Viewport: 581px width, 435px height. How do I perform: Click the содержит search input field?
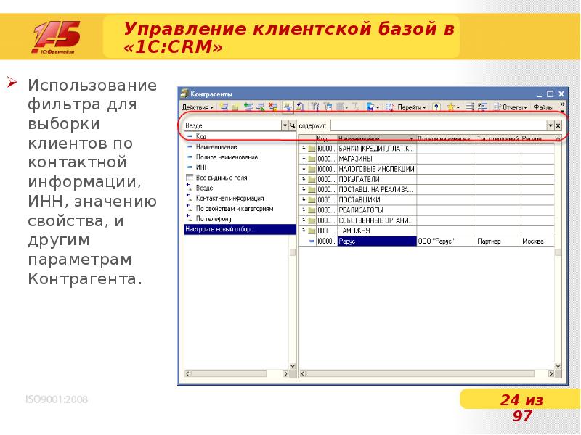[436, 125]
